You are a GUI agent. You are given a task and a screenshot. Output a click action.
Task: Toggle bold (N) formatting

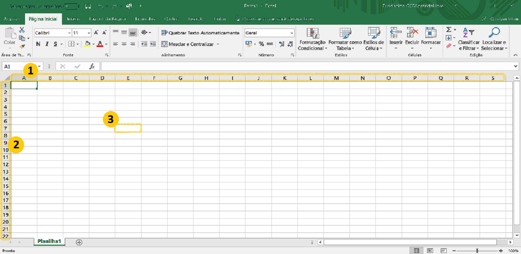(38, 44)
